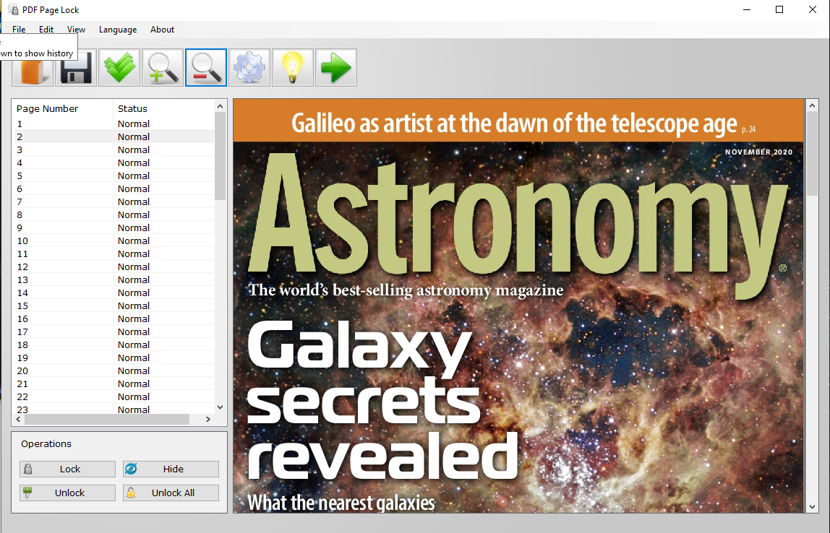Click the PDF Page Lock title bar icon
Image resolution: width=830 pixels, height=533 pixels.
coord(13,9)
